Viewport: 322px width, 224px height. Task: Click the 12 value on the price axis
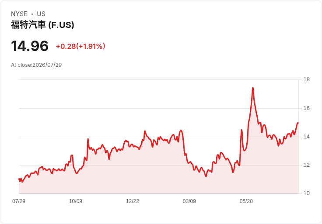(x=307, y=165)
